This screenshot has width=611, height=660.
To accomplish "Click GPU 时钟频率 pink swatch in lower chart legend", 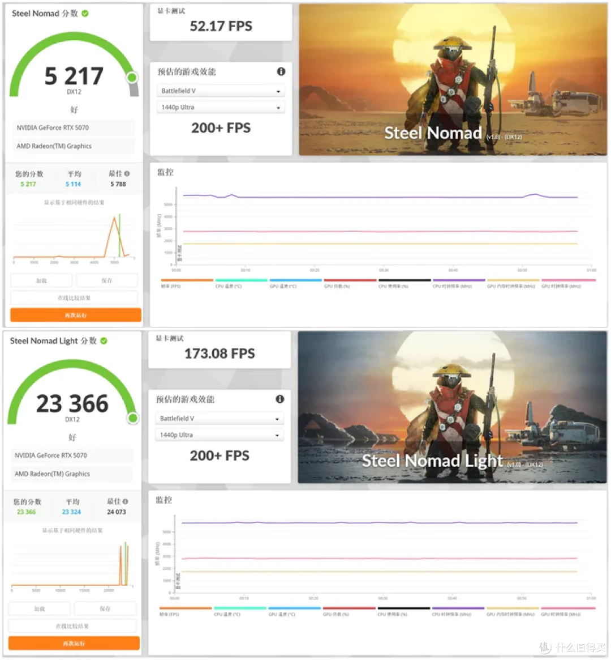I will 568,608.
